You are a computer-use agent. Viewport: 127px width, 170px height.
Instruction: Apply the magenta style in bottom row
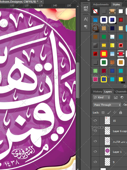coord(95,79)
